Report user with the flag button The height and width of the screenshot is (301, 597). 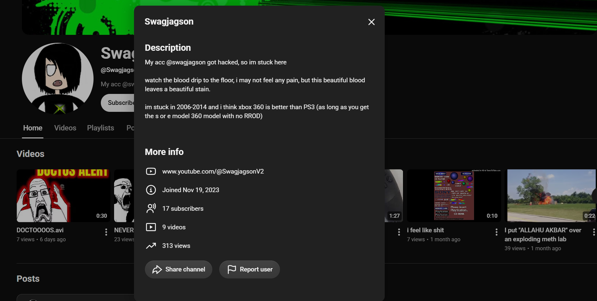249,269
